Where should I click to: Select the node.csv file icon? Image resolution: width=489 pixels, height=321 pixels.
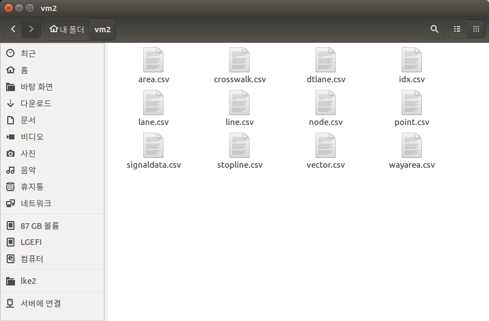pos(325,103)
